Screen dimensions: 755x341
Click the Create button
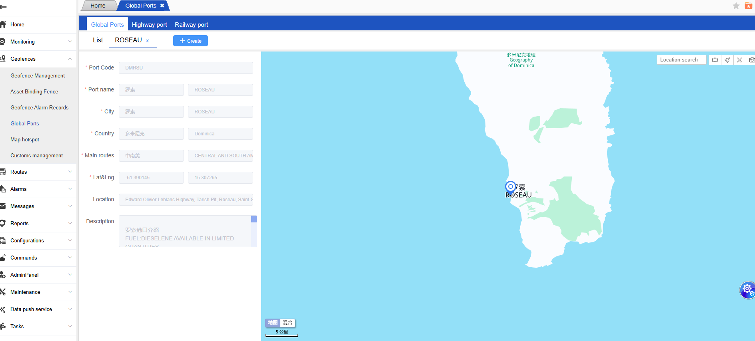[190, 41]
